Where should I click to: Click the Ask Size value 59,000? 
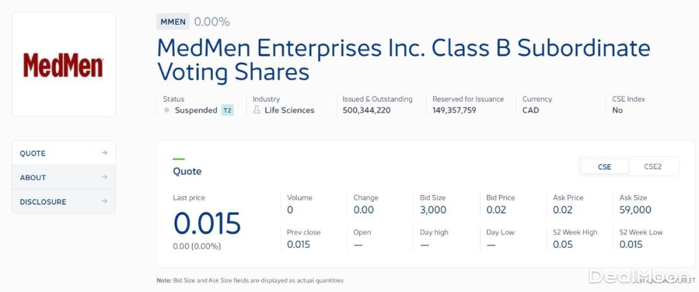point(635,210)
